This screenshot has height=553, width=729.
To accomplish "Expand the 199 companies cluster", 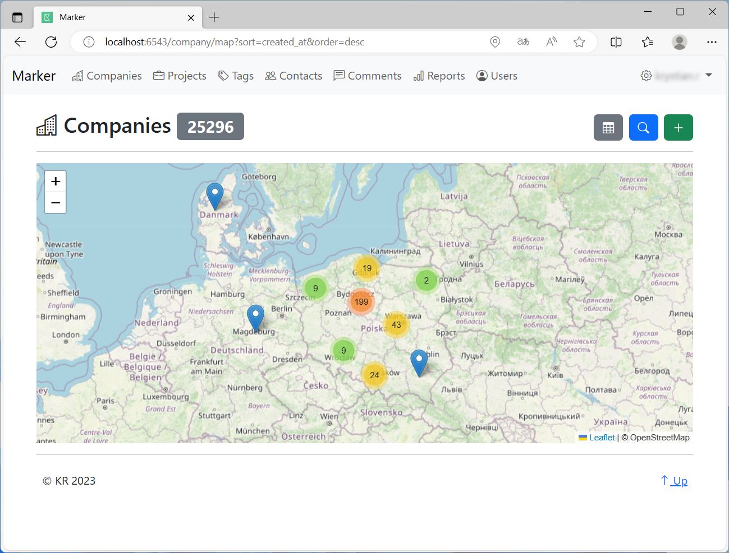I will point(361,302).
